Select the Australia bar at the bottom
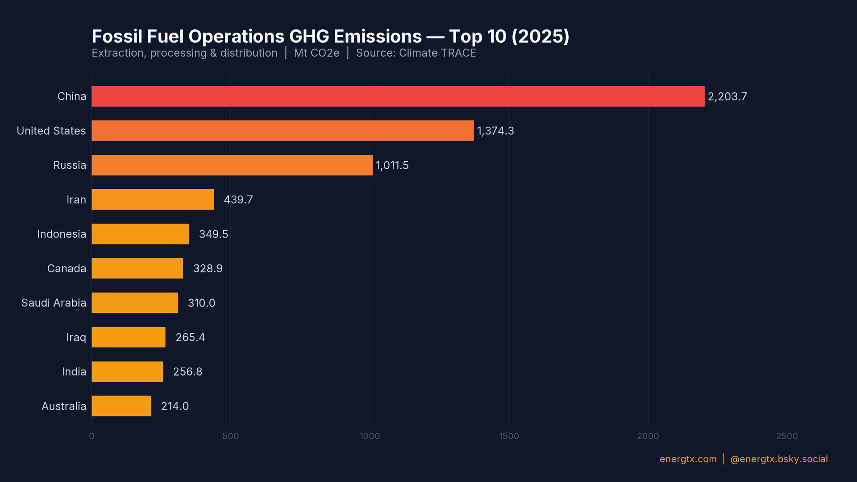Image resolution: width=857 pixels, height=482 pixels. [x=121, y=406]
